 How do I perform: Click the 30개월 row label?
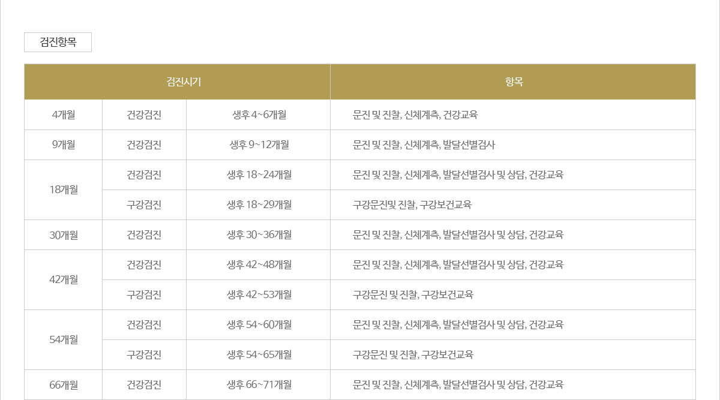click(63, 235)
